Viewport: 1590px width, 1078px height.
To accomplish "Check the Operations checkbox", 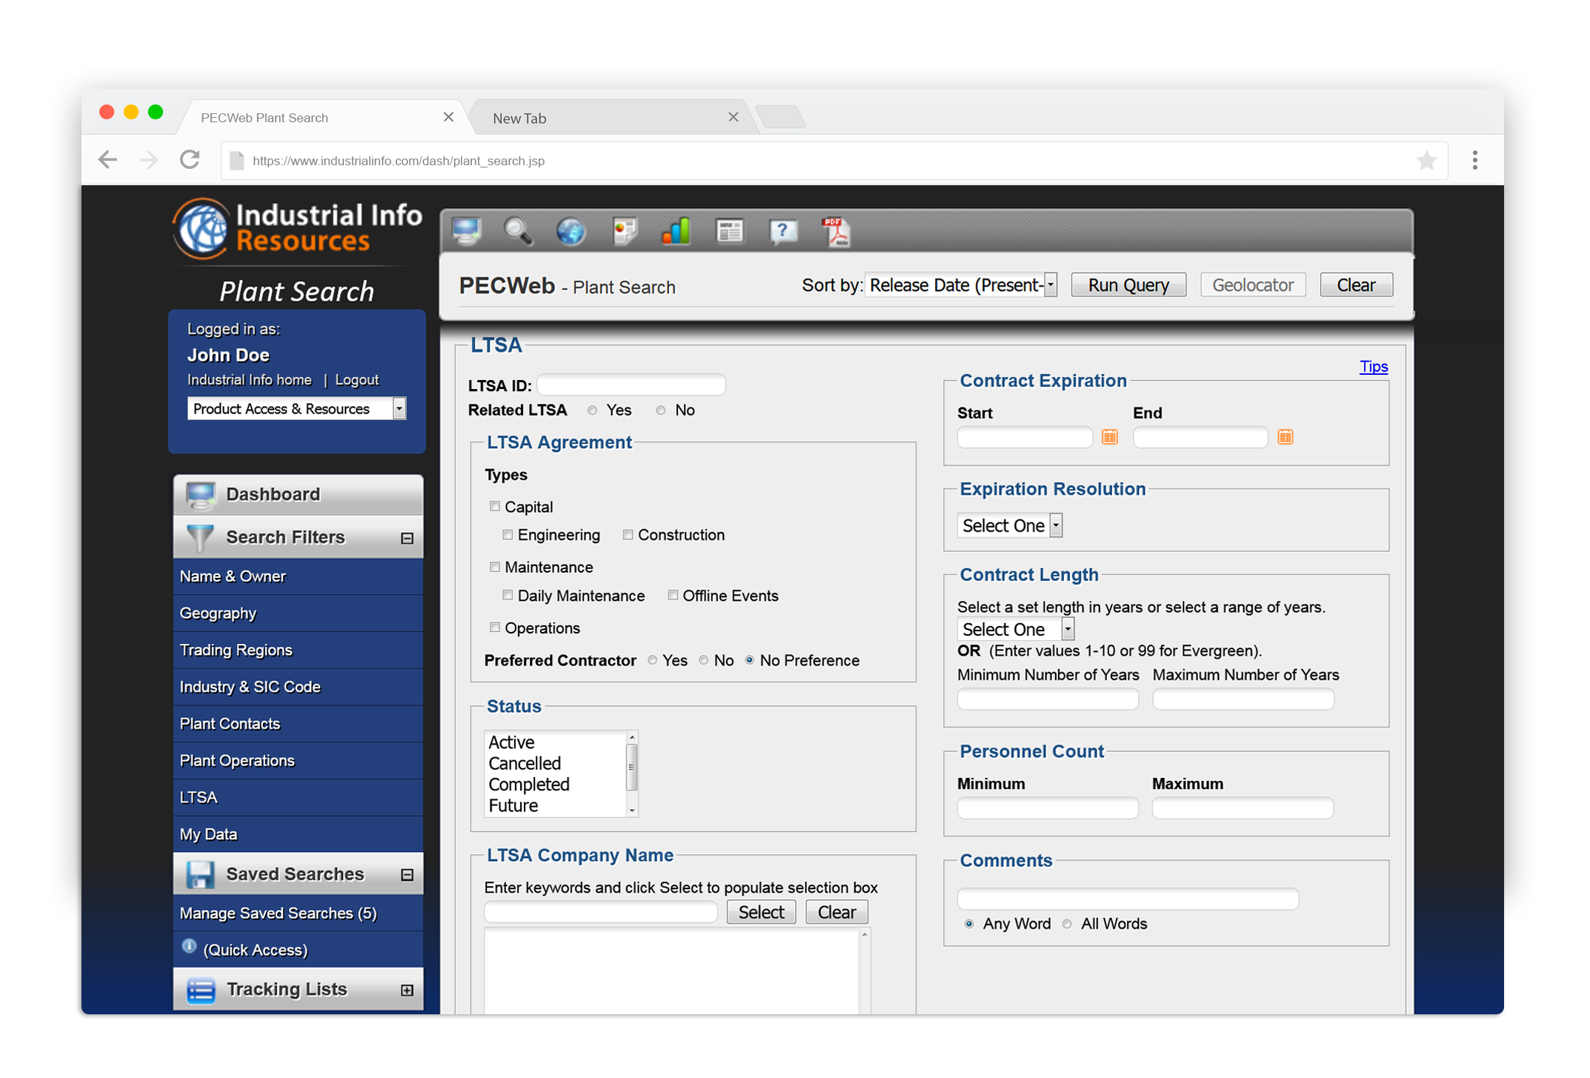I will point(495,628).
